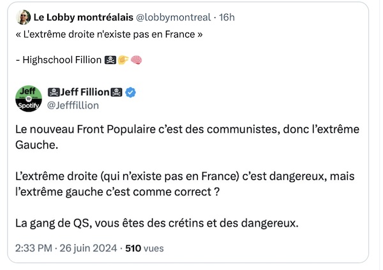Click paragraph asking if extrême gauche is correct
Screen dimensions: 383x270
click(x=187, y=183)
